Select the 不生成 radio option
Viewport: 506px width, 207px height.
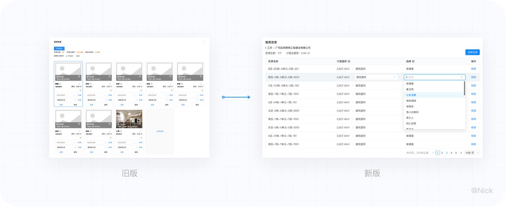(66, 56)
